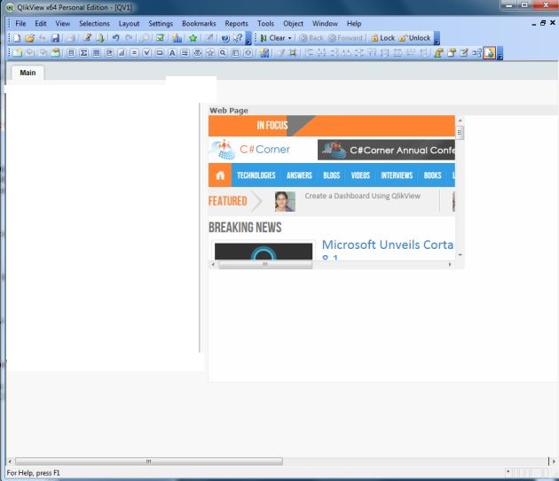
Task: Create an Input Box with the equals icon
Action: pyautogui.click(x=134, y=52)
